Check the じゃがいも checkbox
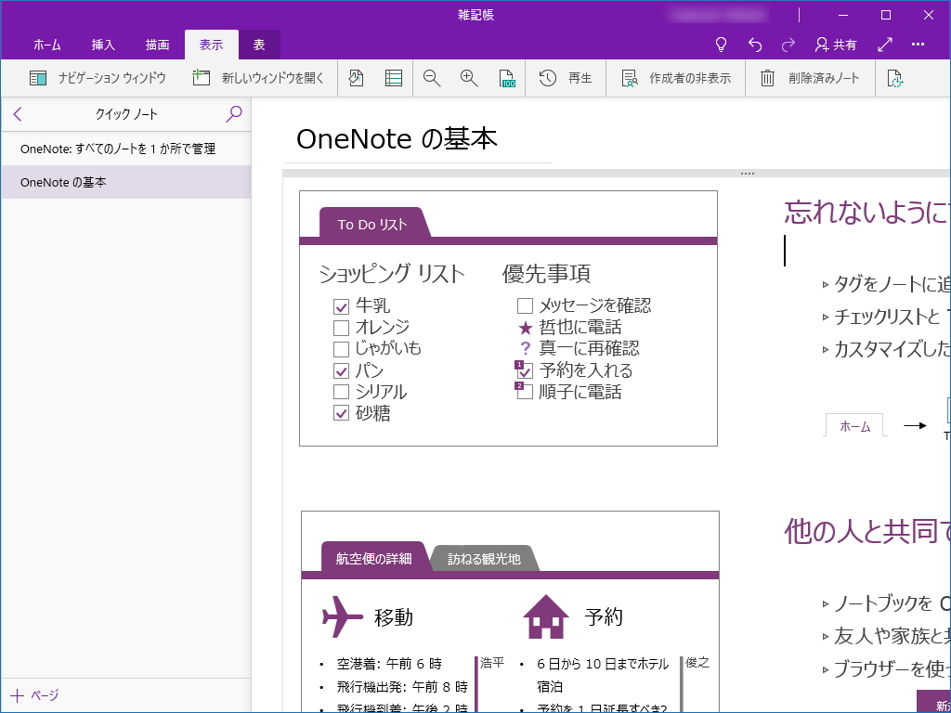 (x=342, y=349)
